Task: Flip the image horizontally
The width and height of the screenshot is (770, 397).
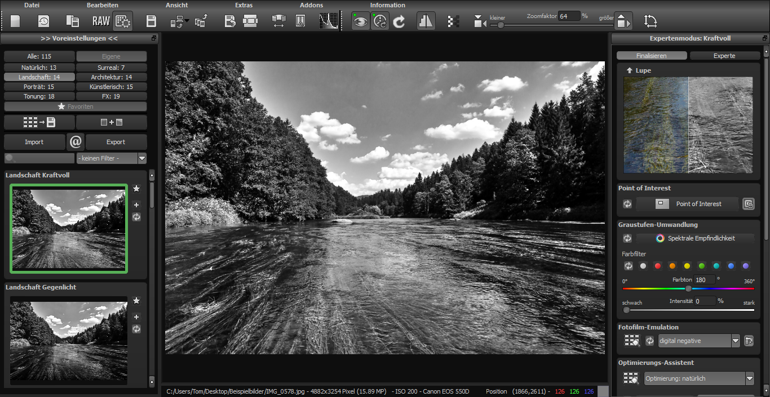Action: [426, 20]
